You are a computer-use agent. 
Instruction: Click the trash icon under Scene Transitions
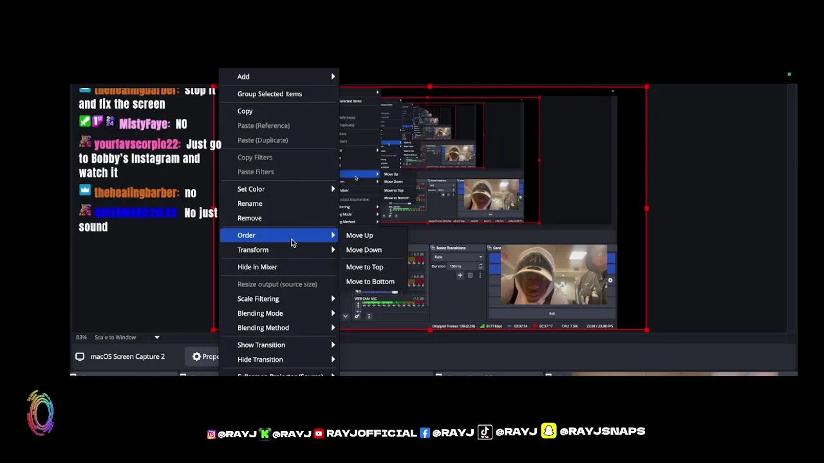coord(471,275)
